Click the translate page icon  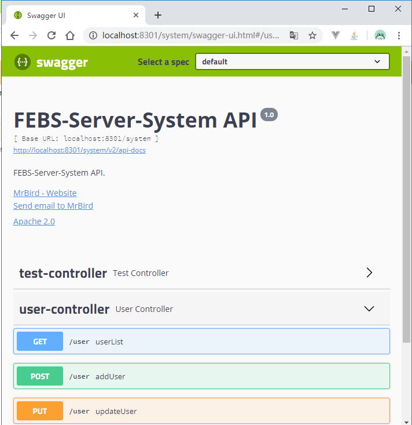[x=294, y=35]
